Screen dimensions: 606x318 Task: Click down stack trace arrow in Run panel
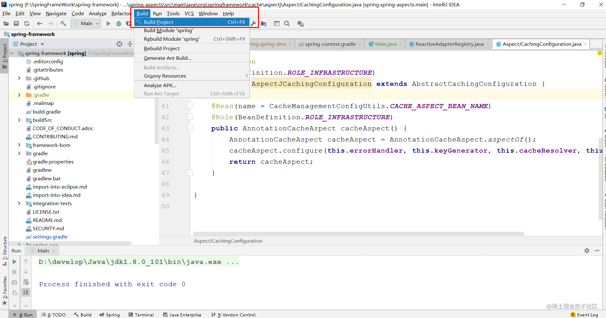(x=26, y=272)
